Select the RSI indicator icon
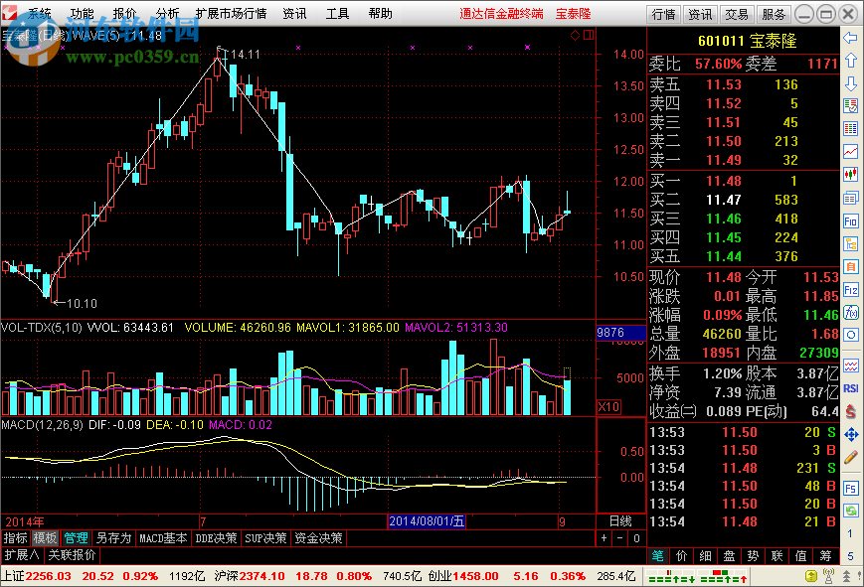Image resolution: width=864 pixels, height=587 pixels. click(x=850, y=388)
